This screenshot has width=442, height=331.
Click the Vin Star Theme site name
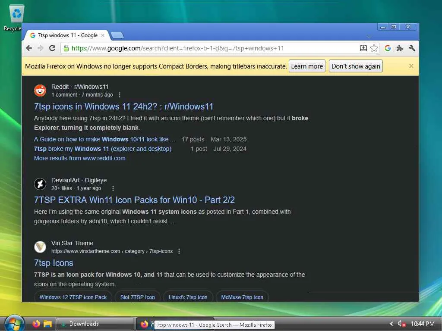pyautogui.click(x=72, y=243)
